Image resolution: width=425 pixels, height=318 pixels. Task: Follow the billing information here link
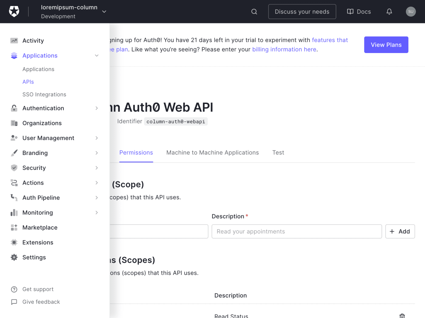point(284,50)
